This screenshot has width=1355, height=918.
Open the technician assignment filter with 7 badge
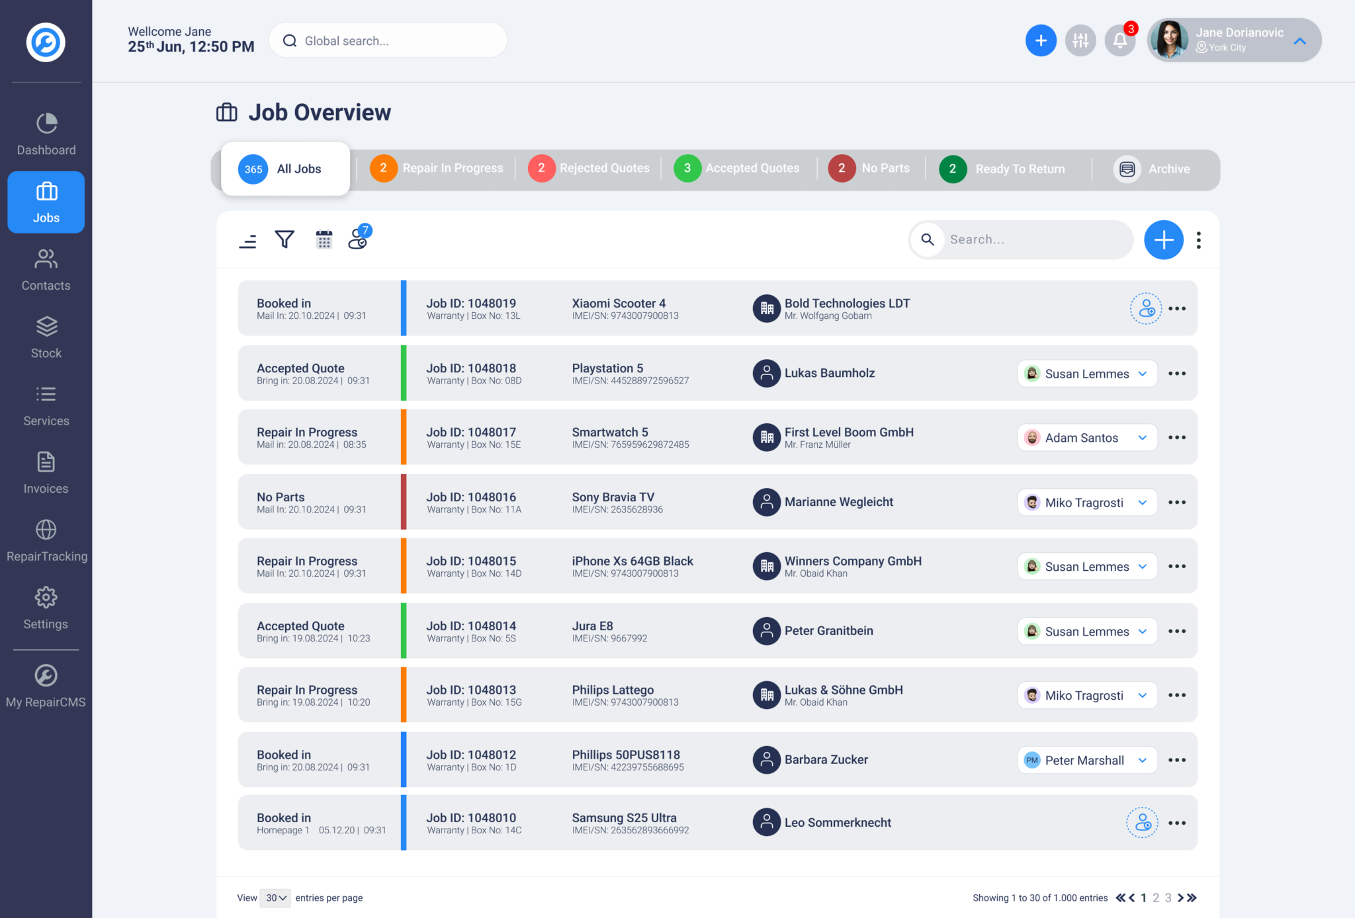pyautogui.click(x=357, y=241)
